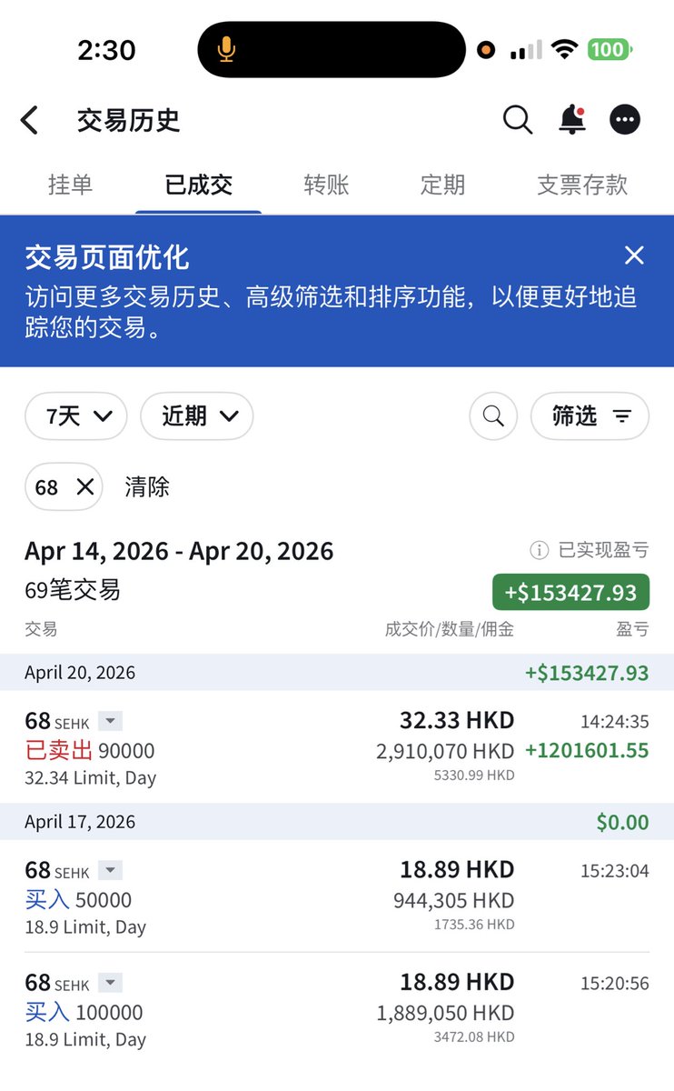
Task: Tap the 944,305 HKD trade amount
Action: click(454, 901)
